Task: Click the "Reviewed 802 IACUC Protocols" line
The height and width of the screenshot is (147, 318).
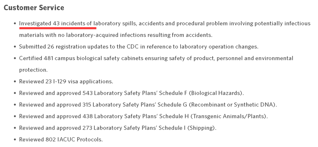Action: (61, 139)
